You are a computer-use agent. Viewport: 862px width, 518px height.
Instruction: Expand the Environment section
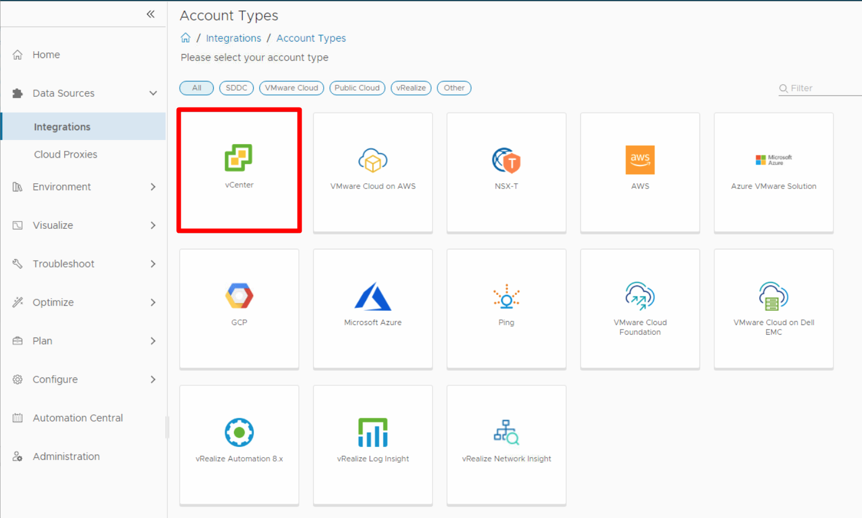62,187
